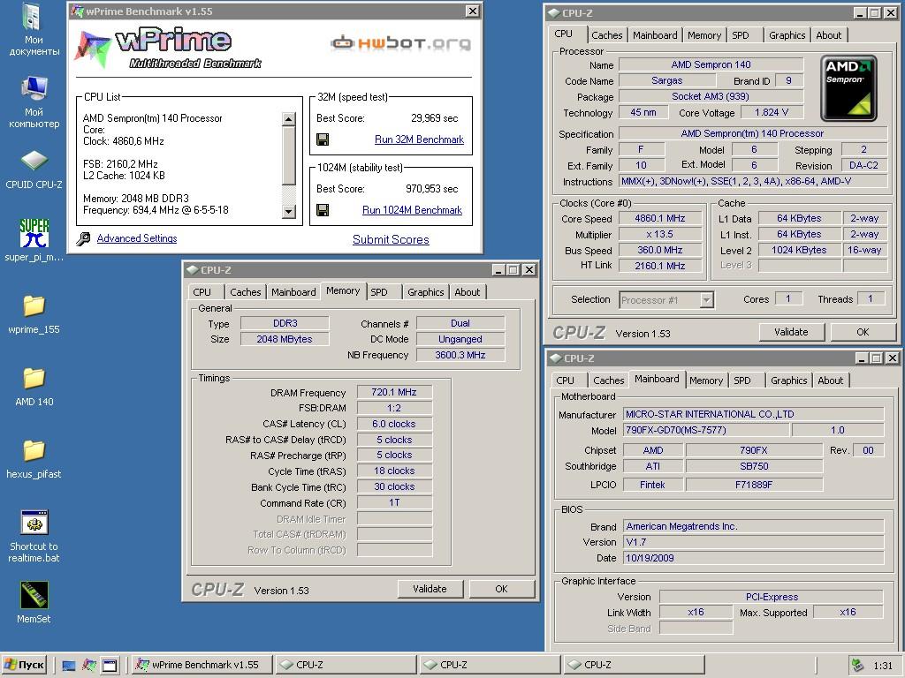Screen dimensions: 905x678
Task: Open Memory tab in bottom-right CPU-Z window
Action: 706,380
